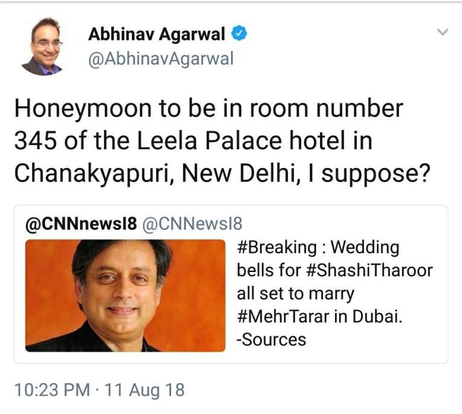
Task: Open the @AbhinavAgarwal handle
Action: [x=161, y=59]
